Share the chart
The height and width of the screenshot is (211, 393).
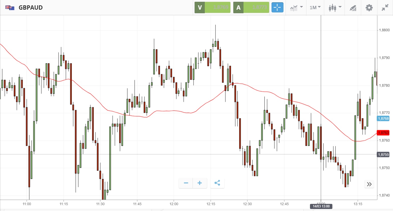coord(217,183)
